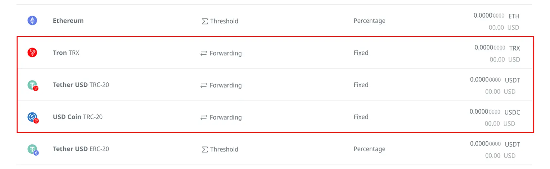The image size is (550, 169).
Task: Select the USD Coin TRC-20 label
Action: pos(78,117)
